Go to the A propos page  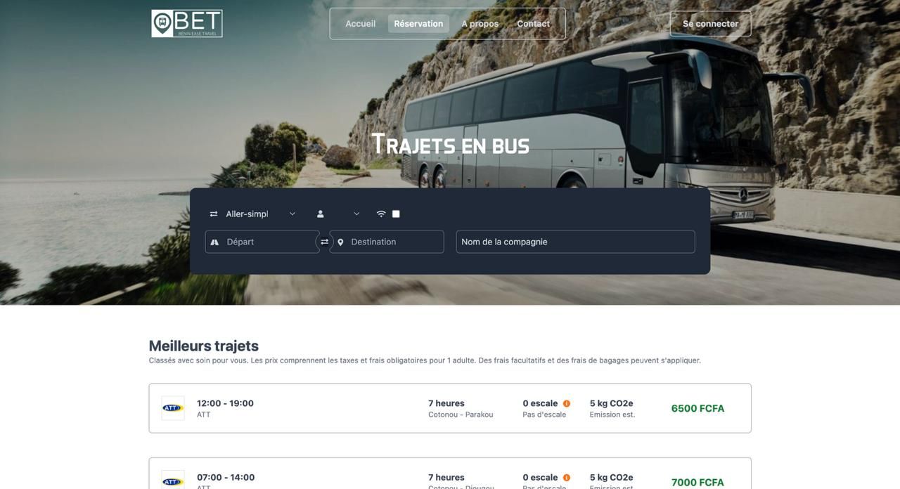[x=480, y=23]
